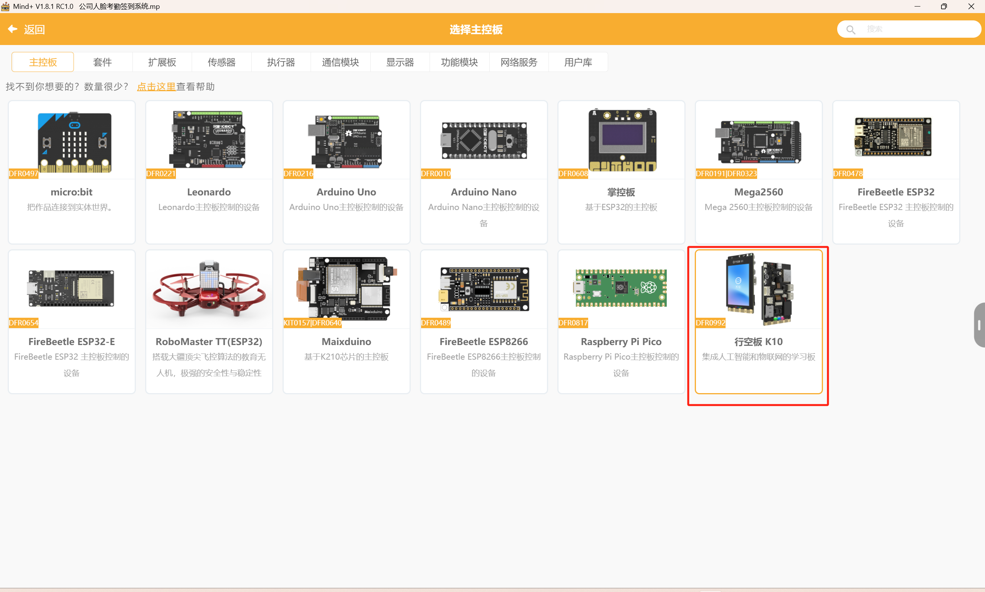Click the FireBeetle ESP32-E title text

click(x=72, y=342)
